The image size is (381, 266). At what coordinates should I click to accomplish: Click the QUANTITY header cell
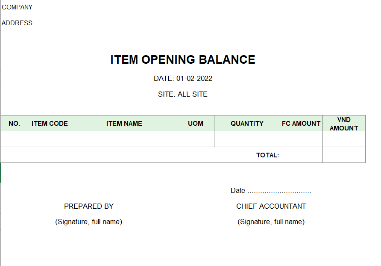point(247,124)
